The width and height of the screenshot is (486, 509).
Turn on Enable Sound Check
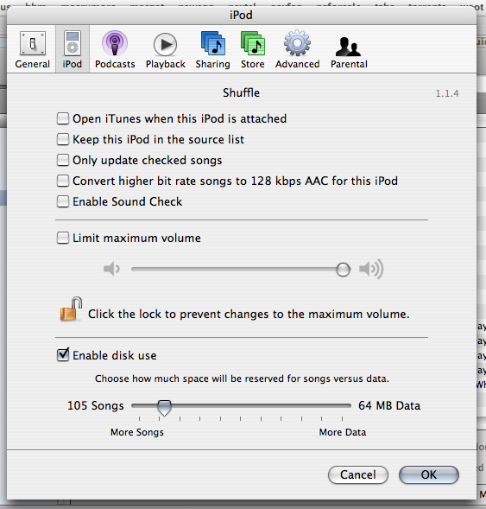click(x=63, y=201)
